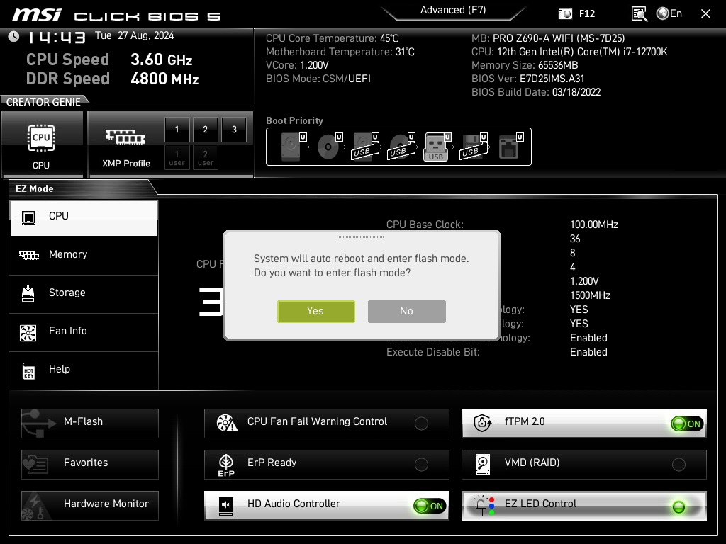
Task: Toggle the EZ LED Control switch
Action: pyautogui.click(x=678, y=506)
